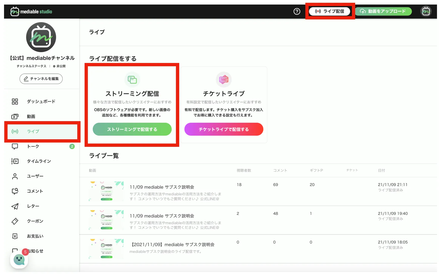Screen dimensions: 439x274
Task: Click the 動画 video icon in sidebar
Action: [x=15, y=116]
